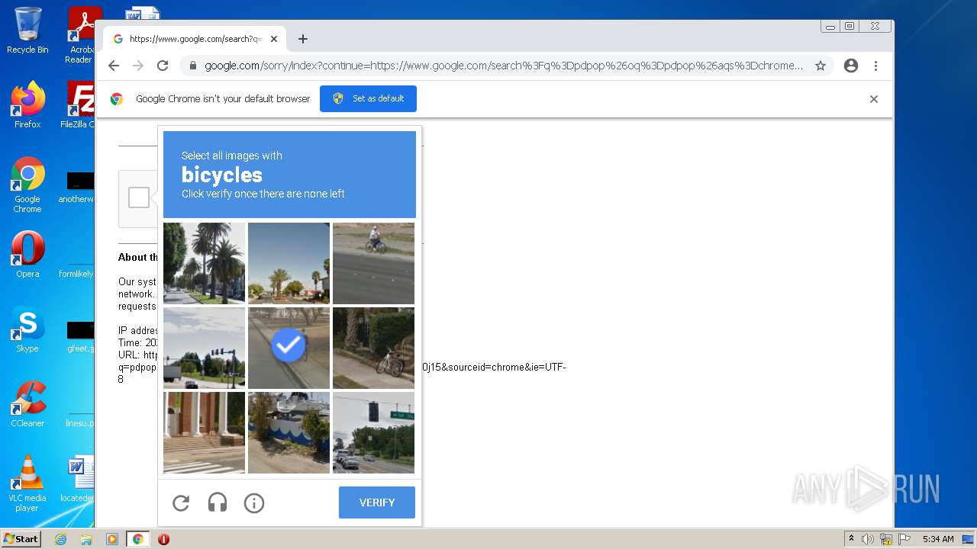Reload the page in Chrome
The height and width of the screenshot is (549, 977).
click(x=163, y=66)
